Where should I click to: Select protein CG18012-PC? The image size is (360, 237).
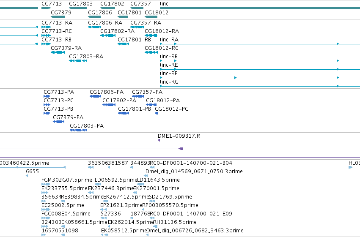pos(171,109)
